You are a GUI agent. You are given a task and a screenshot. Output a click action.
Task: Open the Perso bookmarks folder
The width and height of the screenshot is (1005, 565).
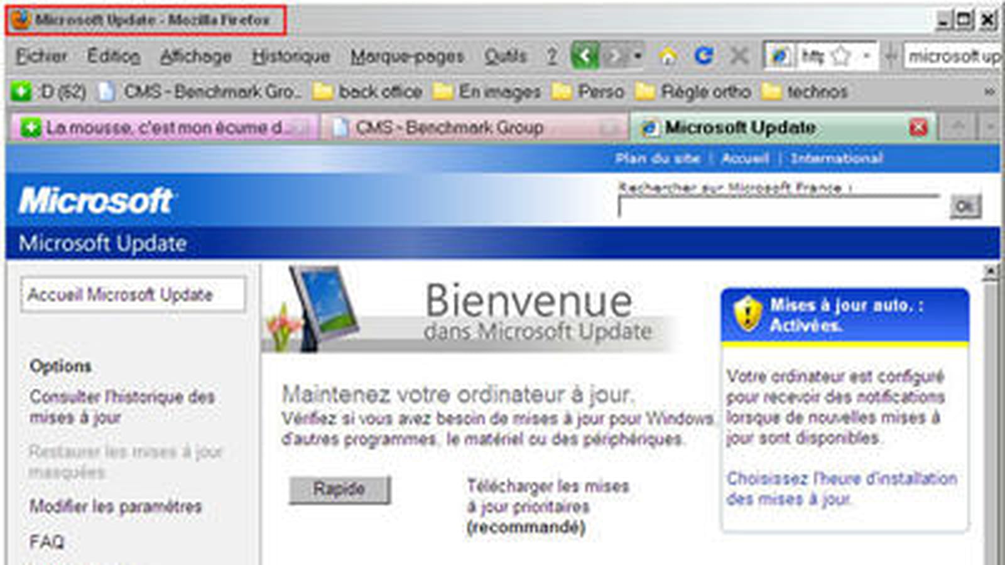point(588,92)
